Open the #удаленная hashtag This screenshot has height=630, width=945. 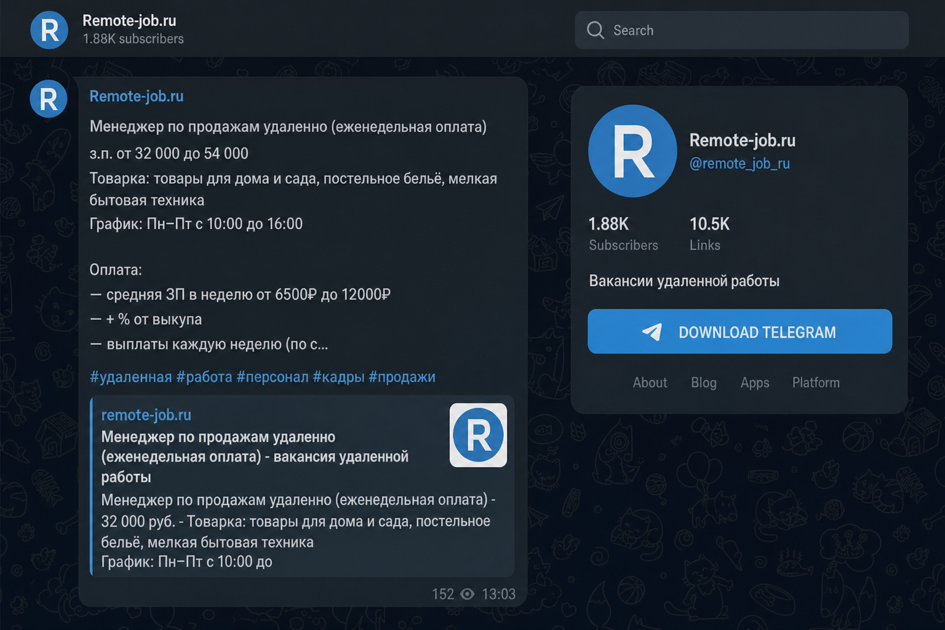click(x=131, y=377)
